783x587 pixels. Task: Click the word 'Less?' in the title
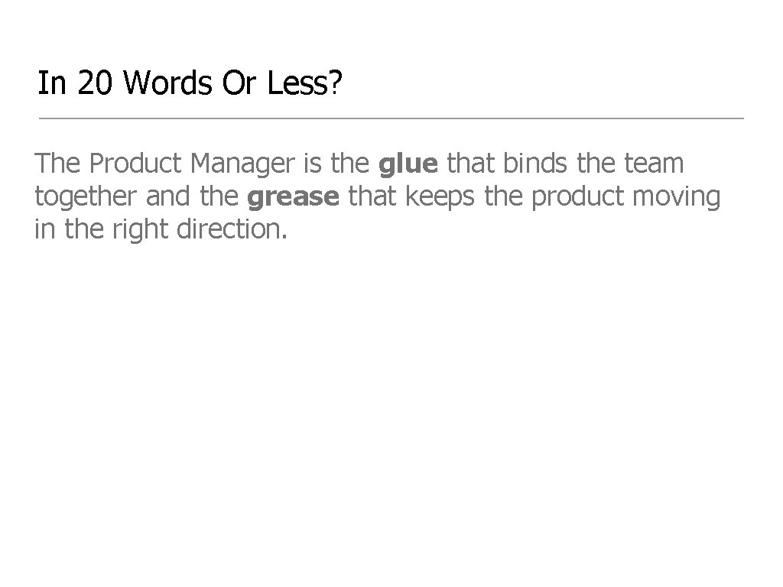[x=304, y=83]
